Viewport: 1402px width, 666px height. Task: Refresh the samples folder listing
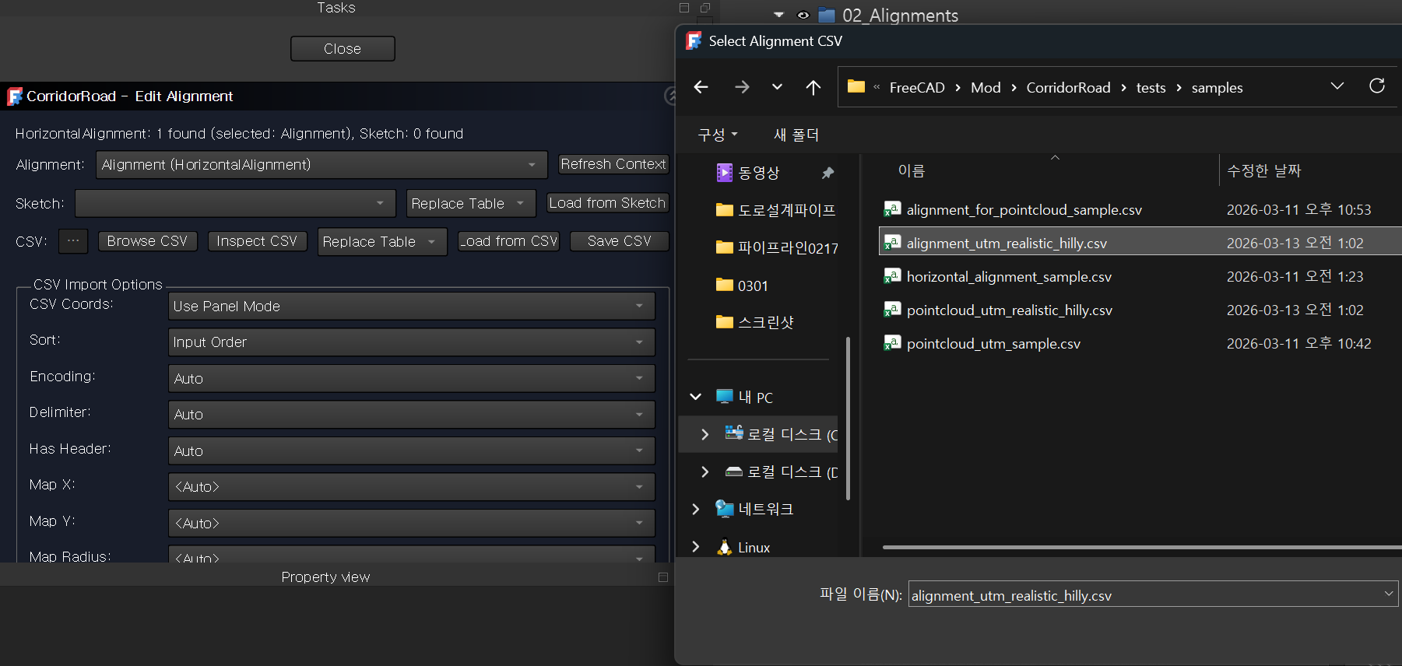pos(1376,86)
